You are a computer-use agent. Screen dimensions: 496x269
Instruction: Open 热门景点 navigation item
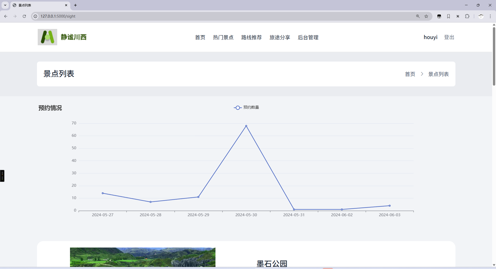coord(223,37)
